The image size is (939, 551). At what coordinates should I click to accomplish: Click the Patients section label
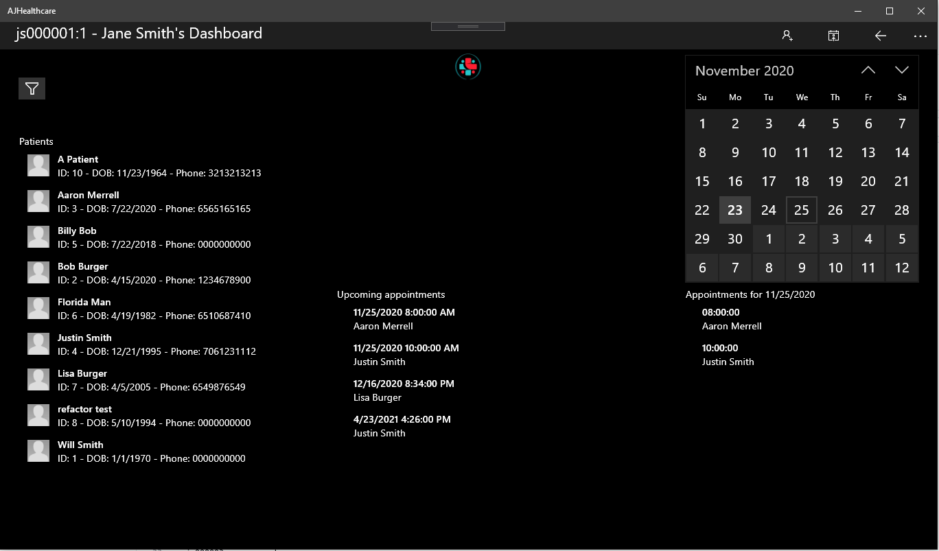pyautogui.click(x=36, y=141)
